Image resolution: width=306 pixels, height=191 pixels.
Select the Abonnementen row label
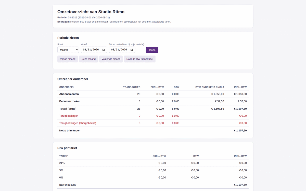coord(69,94)
